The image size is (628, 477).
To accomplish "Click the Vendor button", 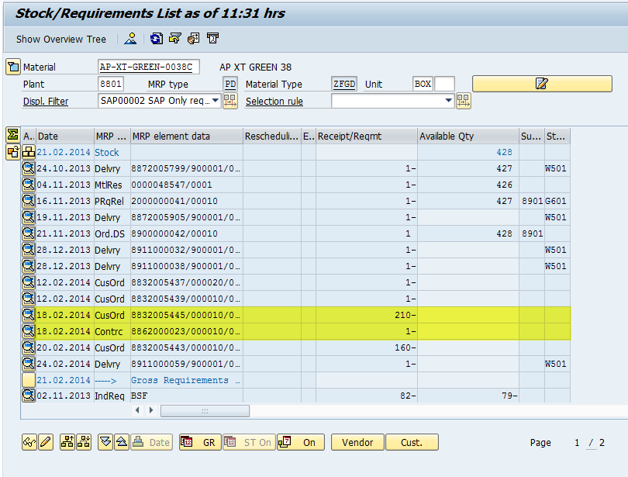I will point(357,442).
